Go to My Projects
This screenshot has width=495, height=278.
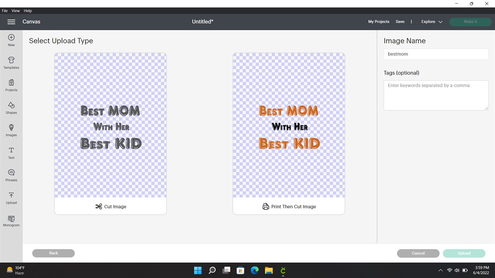coord(379,22)
